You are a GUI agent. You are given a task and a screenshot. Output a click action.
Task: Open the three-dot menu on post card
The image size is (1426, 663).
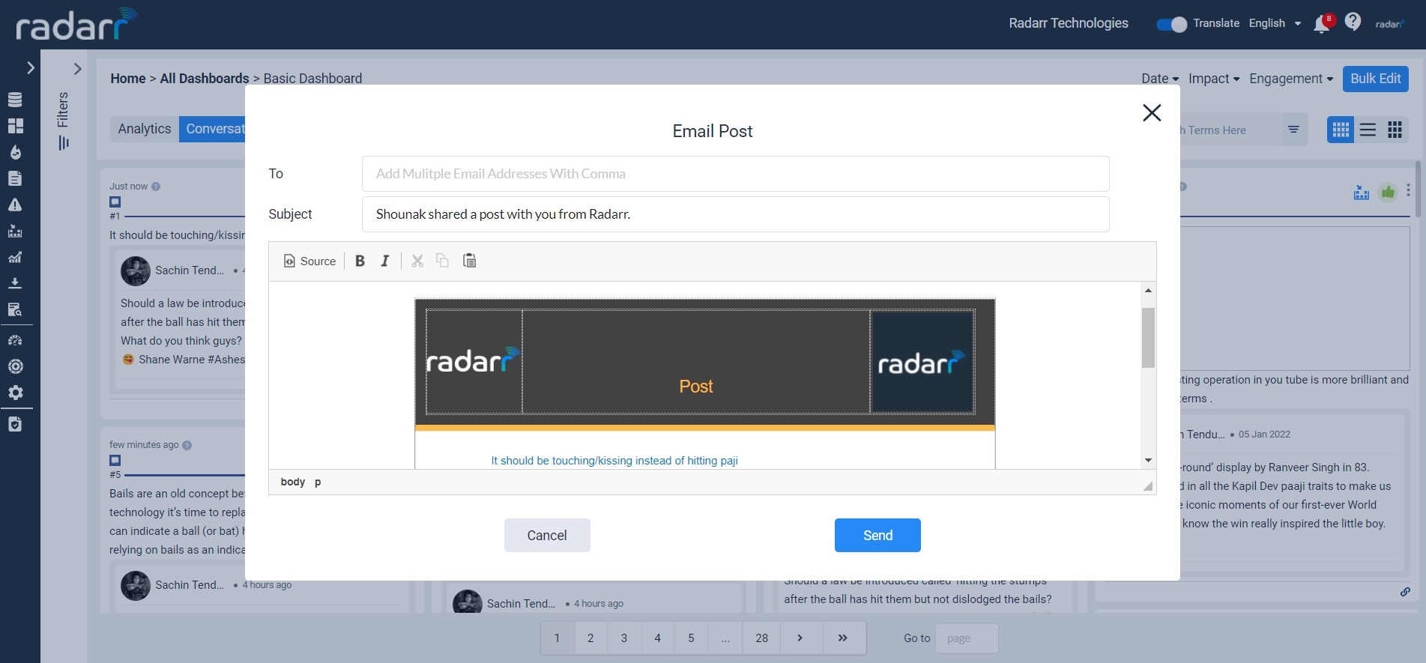[x=1409, y=190]
